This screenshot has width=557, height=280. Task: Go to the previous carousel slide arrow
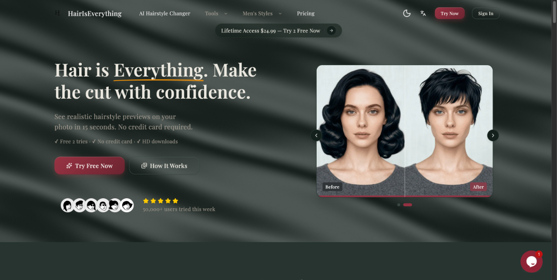(x=316, y=135)
